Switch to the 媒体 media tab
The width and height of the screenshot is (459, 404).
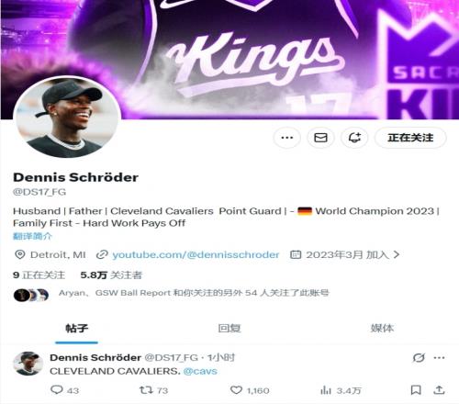click(382, 329)
